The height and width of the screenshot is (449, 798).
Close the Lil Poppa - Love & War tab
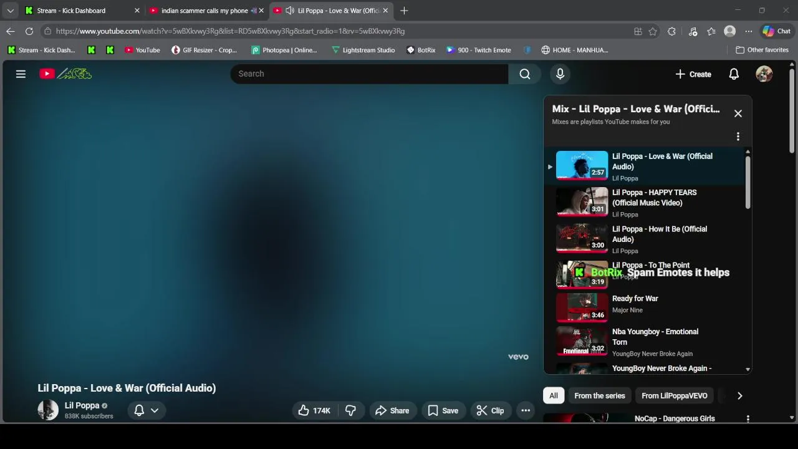click(x=385, y=11)
